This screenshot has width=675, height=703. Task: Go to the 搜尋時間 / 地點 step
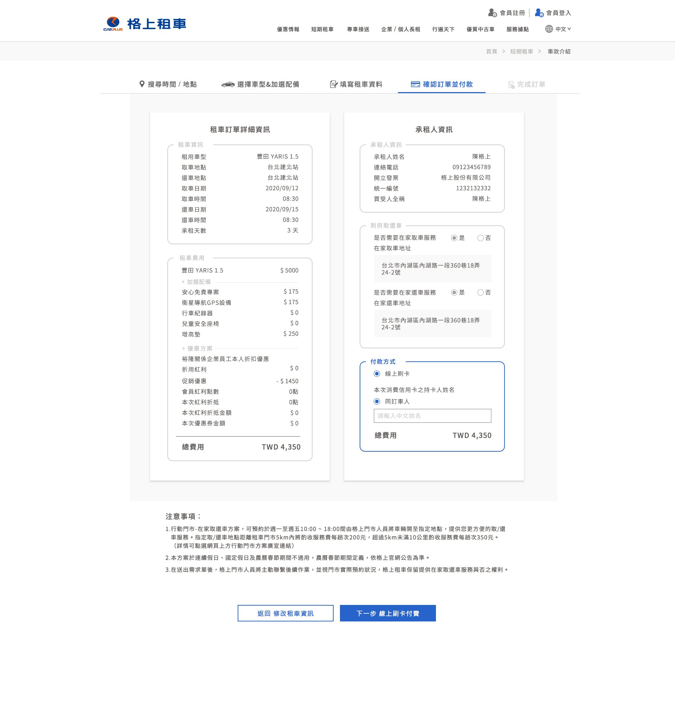click(168, 84)
